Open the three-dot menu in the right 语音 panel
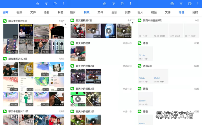The height and width of the screenshot is (125, 202). pos(198,4)
